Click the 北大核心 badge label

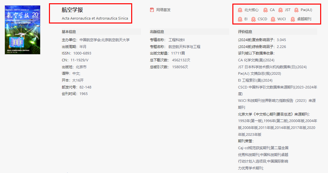(251, 10)
